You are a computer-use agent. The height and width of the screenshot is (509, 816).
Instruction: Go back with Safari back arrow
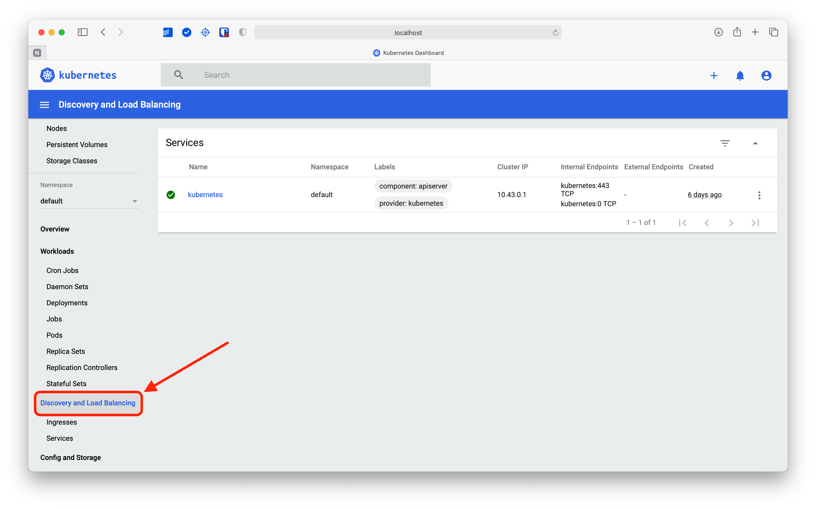[x=103, y=32]
